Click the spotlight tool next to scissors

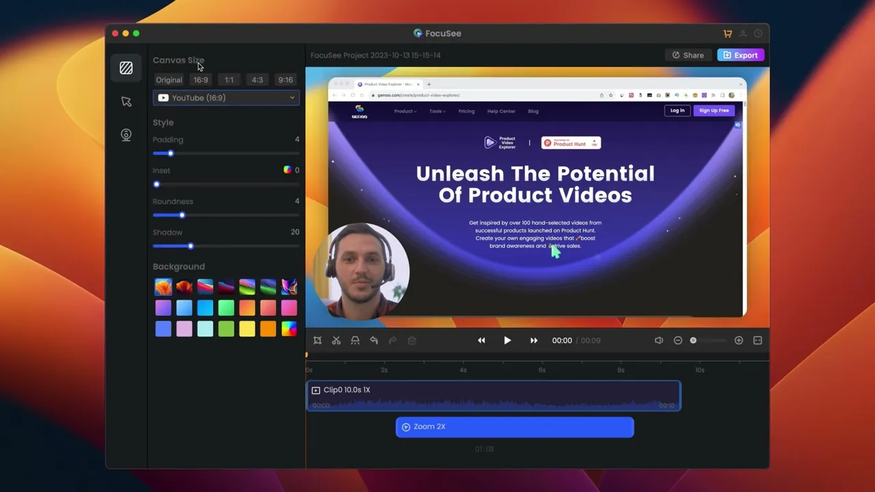point(355,340)
